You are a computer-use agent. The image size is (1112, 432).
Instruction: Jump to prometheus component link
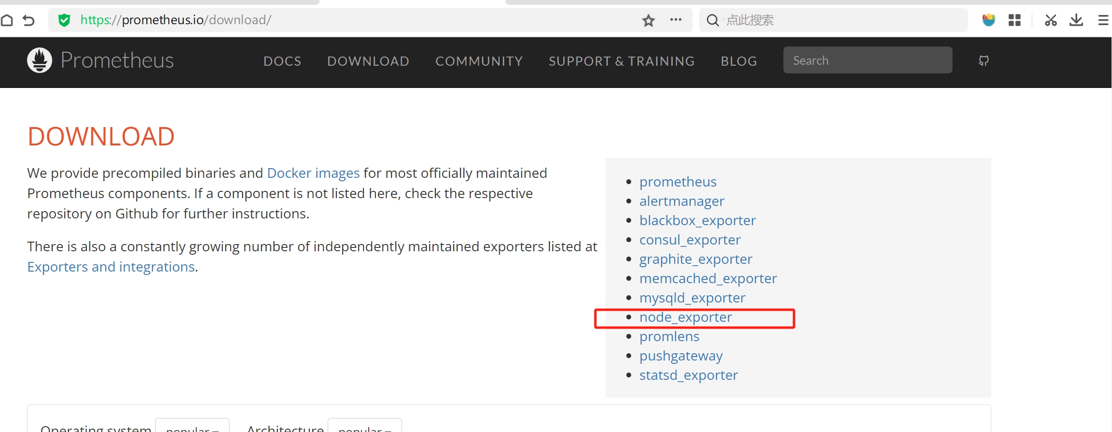click(x=678, y=182)
